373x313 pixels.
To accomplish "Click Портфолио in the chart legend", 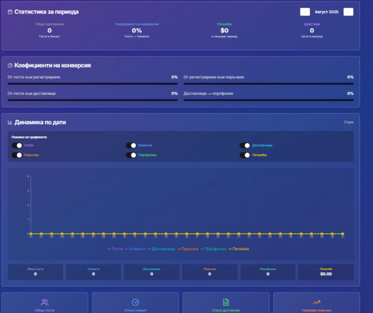I will point(213,249).
